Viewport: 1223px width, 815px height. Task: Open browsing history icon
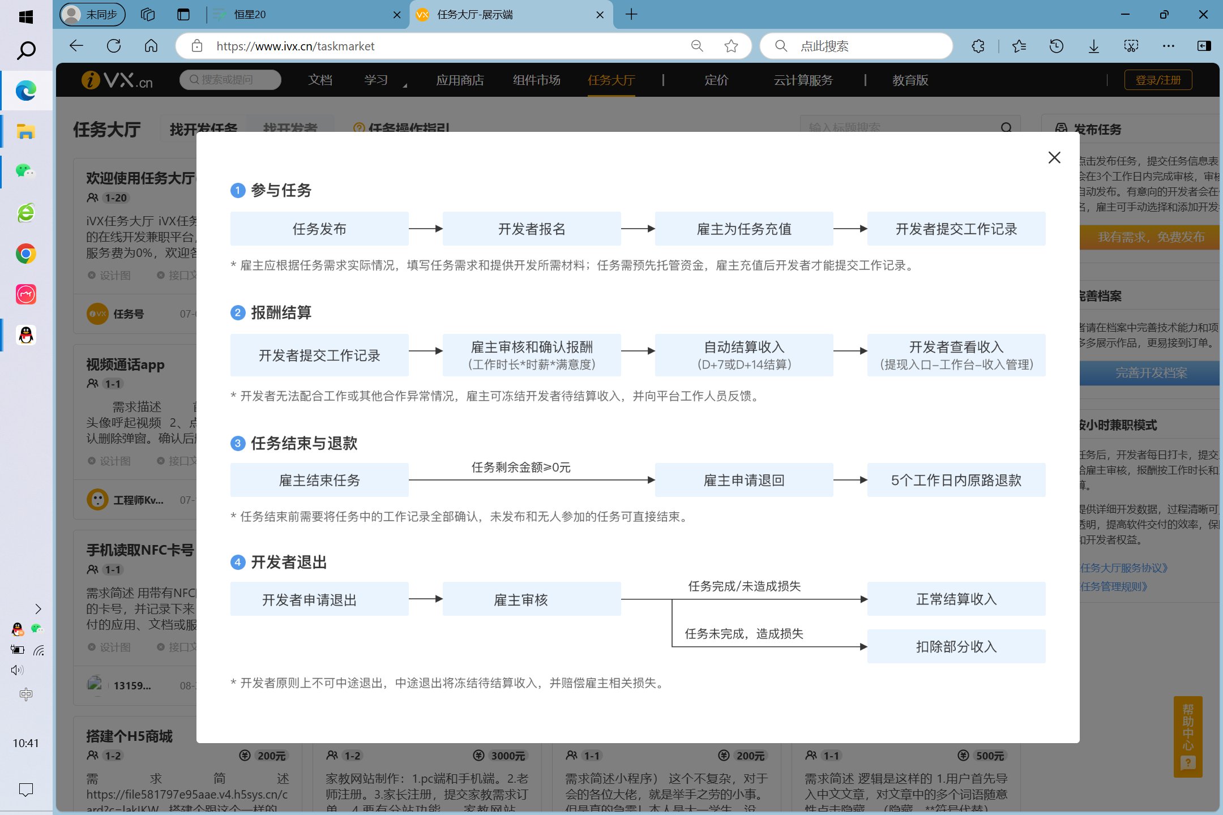pos(1056,46)
